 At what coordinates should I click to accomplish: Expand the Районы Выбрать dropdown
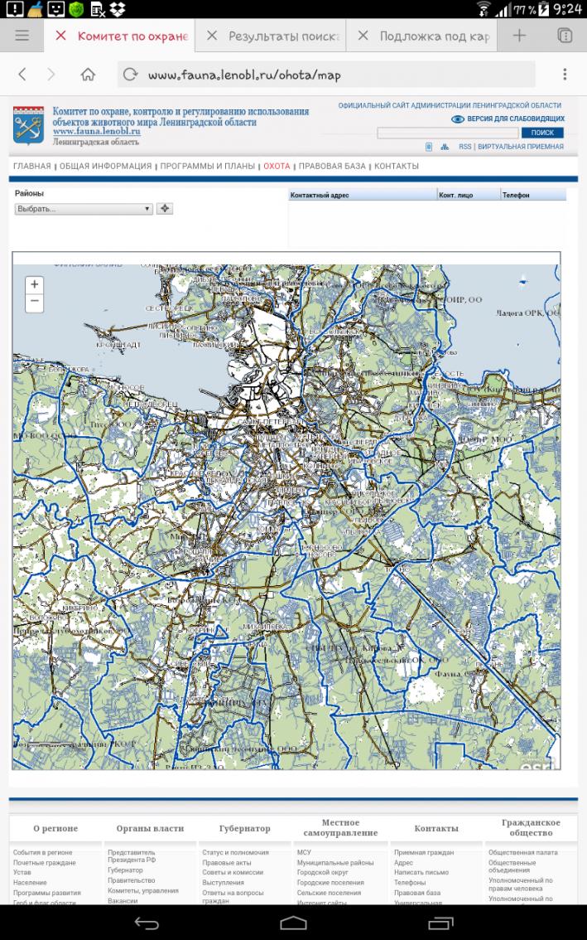point(84,209)
